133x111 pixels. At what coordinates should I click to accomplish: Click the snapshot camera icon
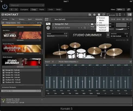click(92, 24)
